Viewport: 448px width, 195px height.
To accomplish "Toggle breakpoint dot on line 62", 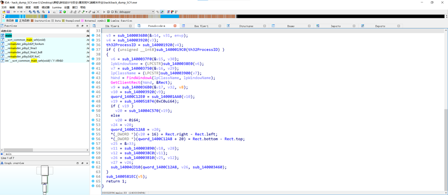I will (93, 167).
